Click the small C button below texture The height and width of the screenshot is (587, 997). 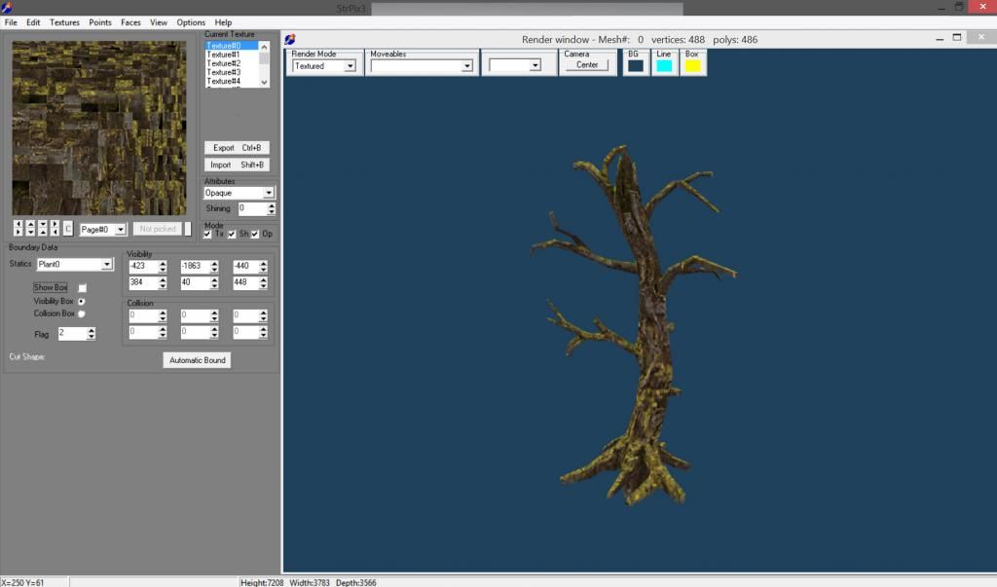(68, 229)
